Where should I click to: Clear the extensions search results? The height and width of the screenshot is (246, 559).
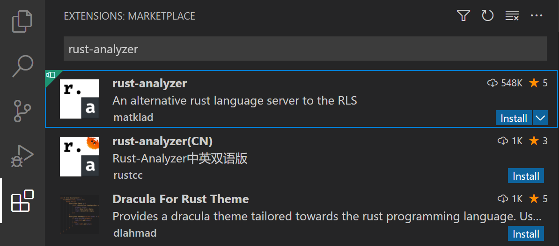tap(512, 16)
